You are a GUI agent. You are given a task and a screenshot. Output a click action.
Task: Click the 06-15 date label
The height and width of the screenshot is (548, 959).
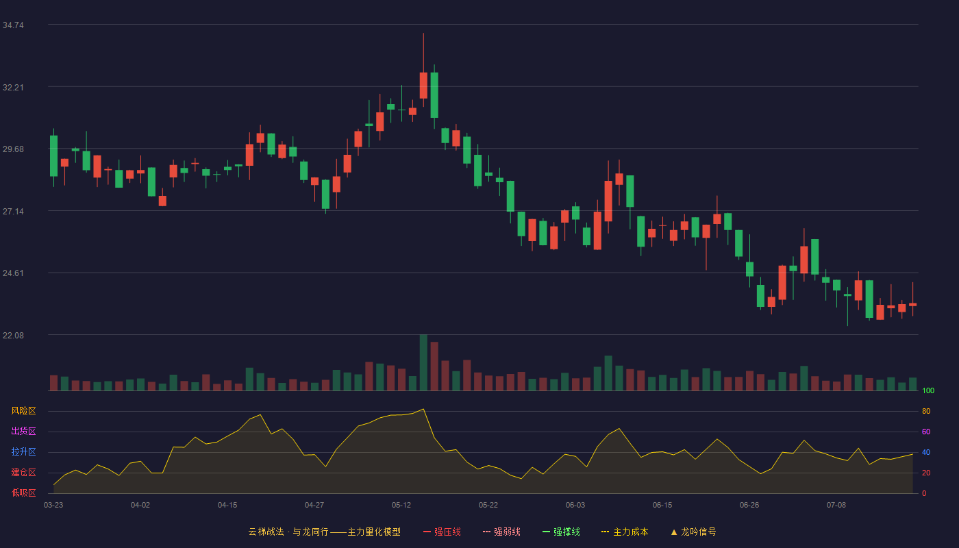(662, 505)
